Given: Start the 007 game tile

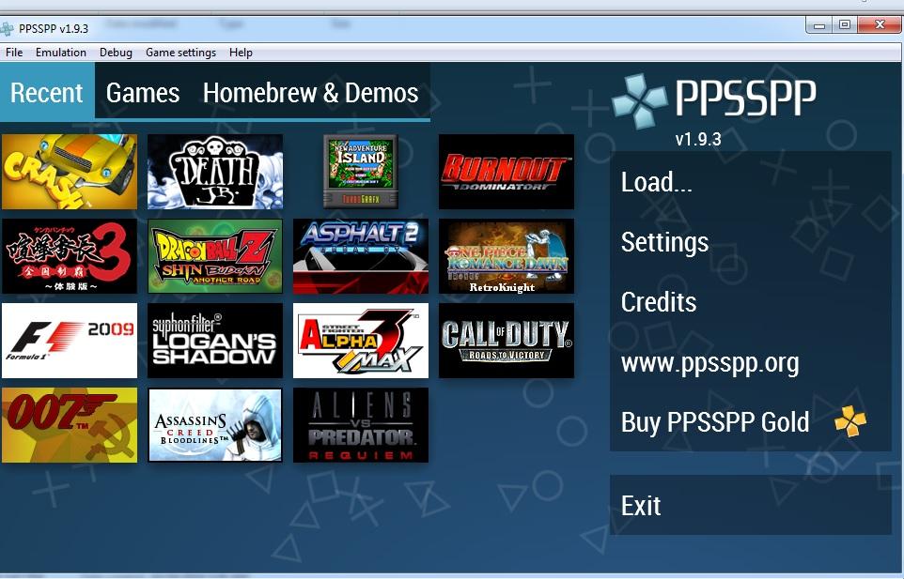Looking at the screenshot, I should coord(70,425).
